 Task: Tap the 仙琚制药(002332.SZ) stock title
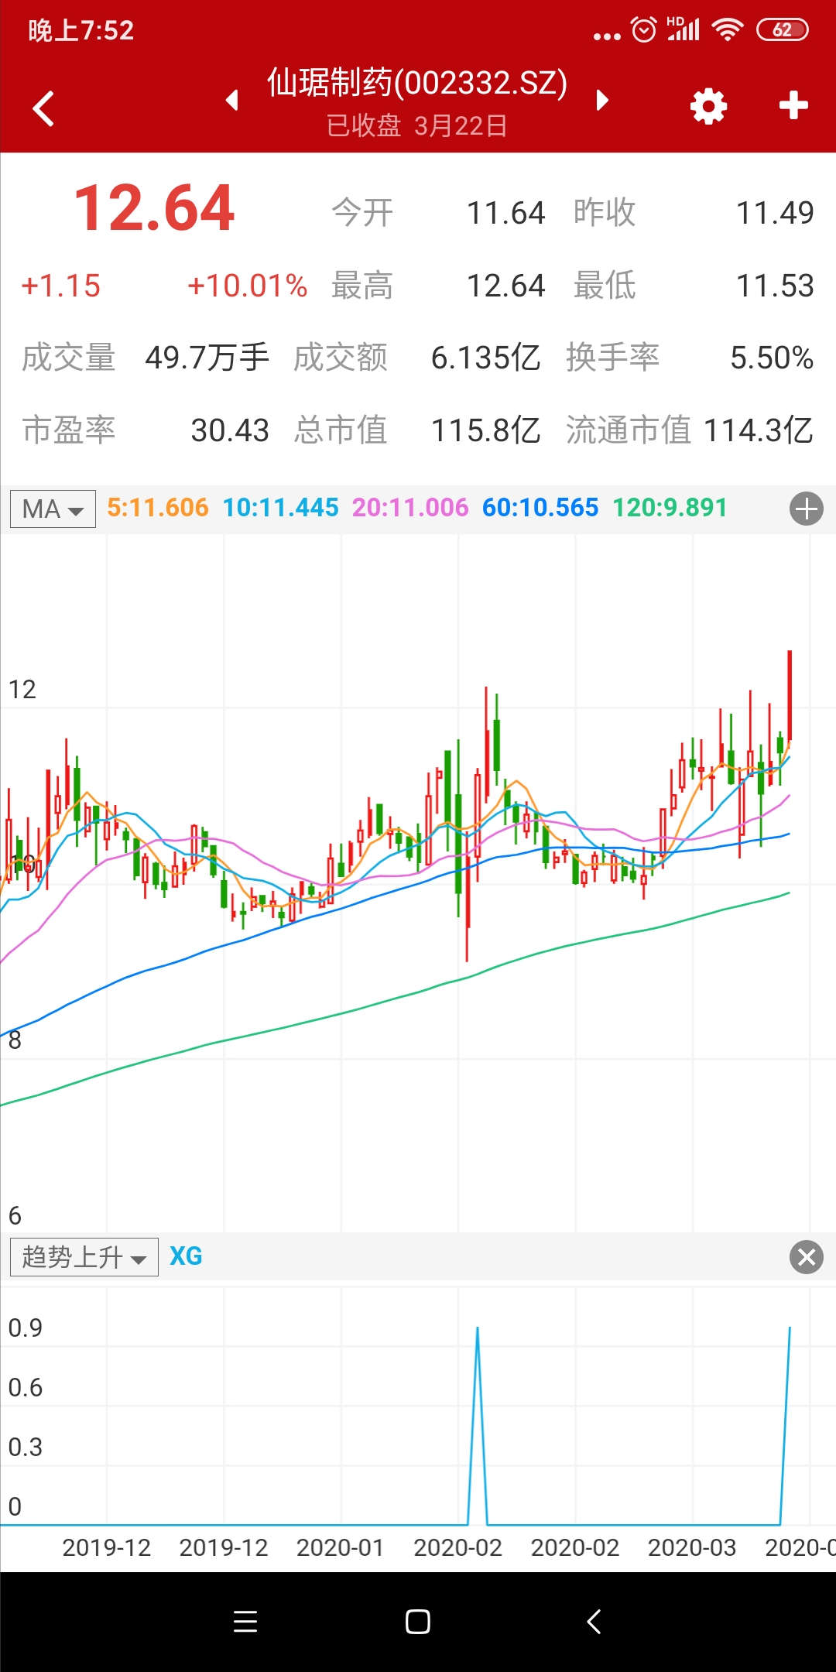[x=417, y=84]
